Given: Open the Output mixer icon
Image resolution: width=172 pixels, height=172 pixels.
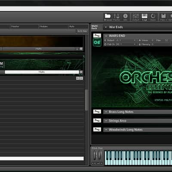Looking at the screenshot, I should [x=135, y=17].
